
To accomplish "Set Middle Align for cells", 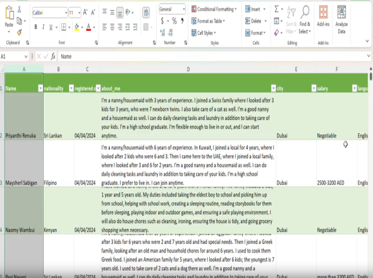I will pos(112,12).
